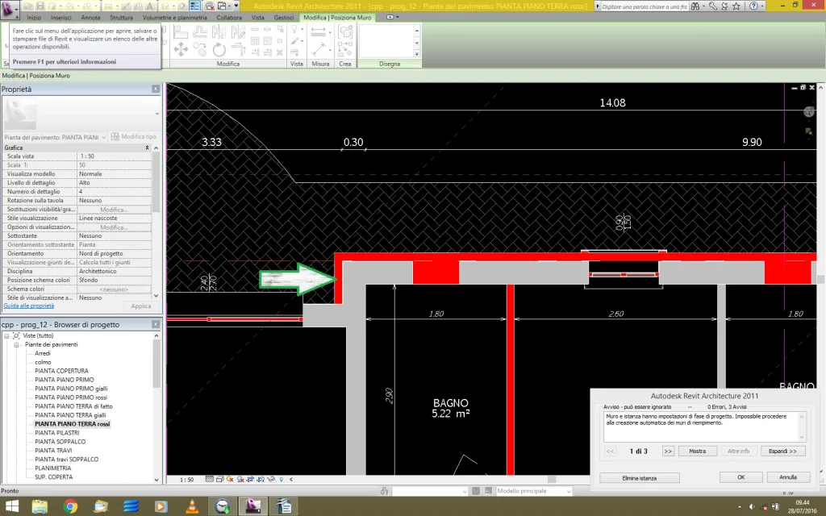Click the Array tool icon
826x516 pixels.
(255, 41)
